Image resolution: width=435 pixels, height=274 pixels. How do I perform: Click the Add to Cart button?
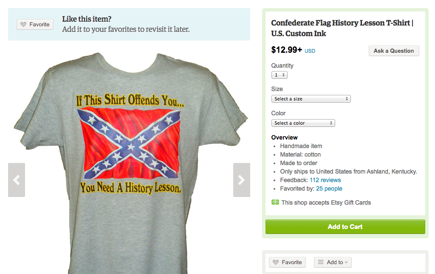click(x=345, y=227)
